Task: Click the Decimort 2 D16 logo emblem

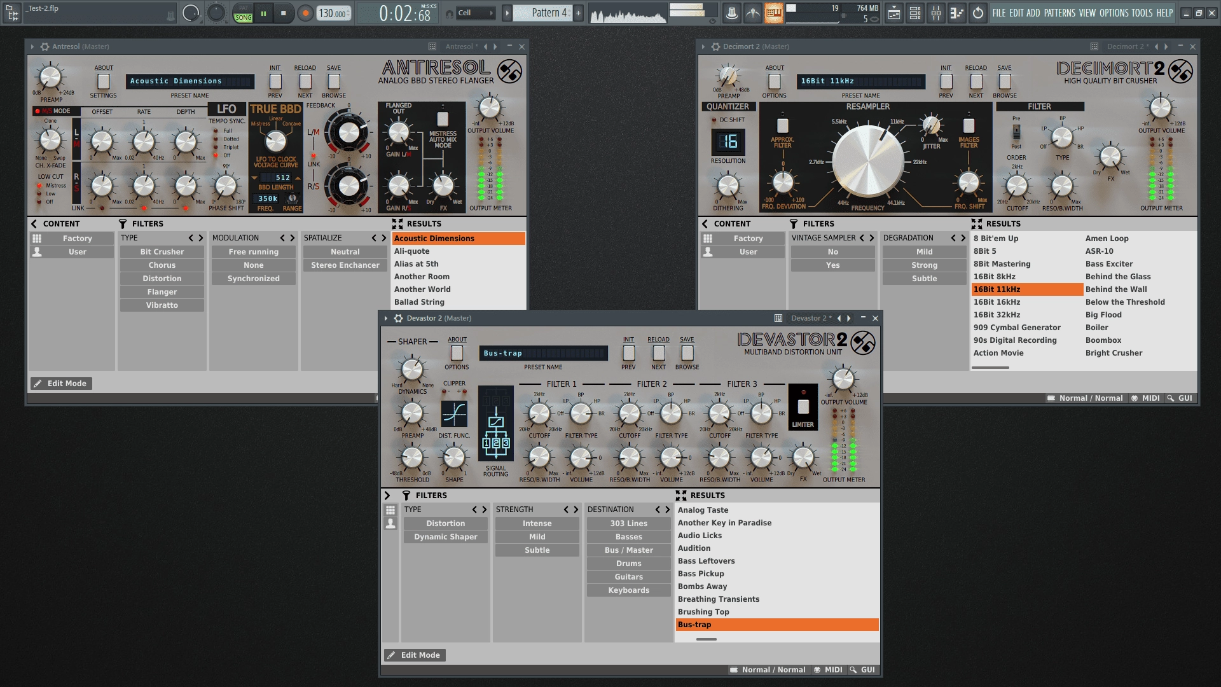Action: (1180, 71)
